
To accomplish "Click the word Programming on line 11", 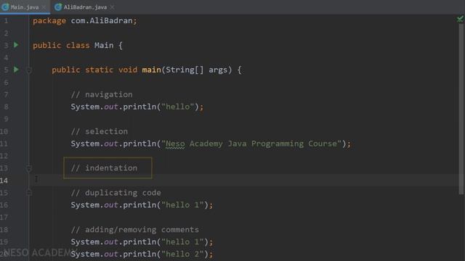I will coord(278,144).
